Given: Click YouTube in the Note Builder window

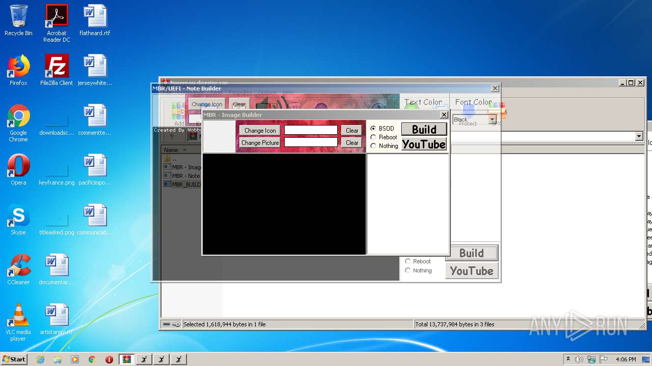Looking at the screenshot, I should (x=472, y=271).
